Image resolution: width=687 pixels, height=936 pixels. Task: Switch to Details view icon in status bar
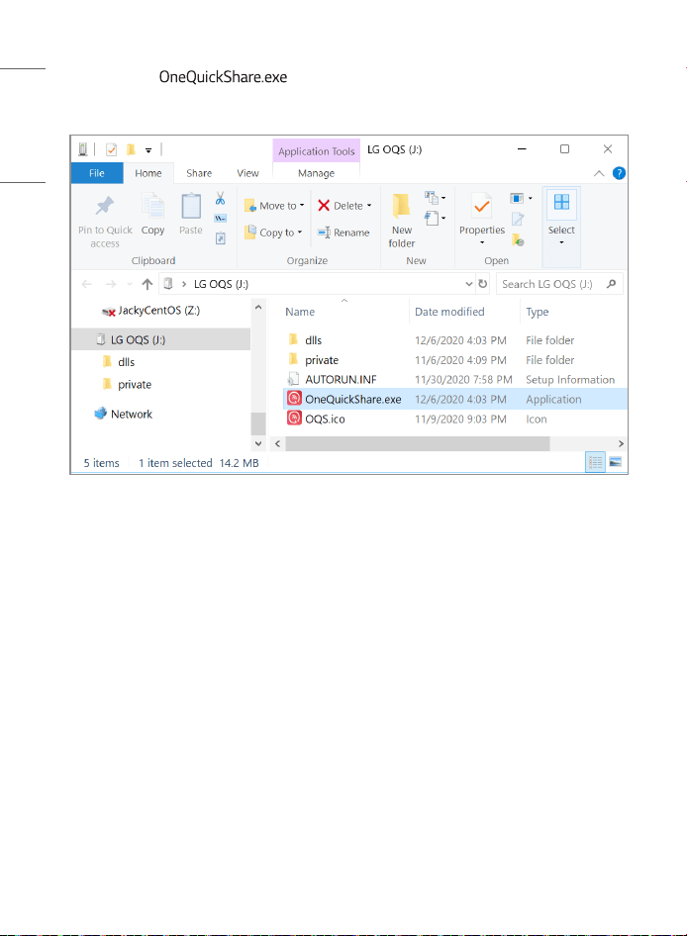[595, 462]
